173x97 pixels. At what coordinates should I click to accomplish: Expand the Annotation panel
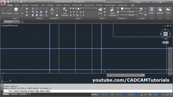[55, 18]
